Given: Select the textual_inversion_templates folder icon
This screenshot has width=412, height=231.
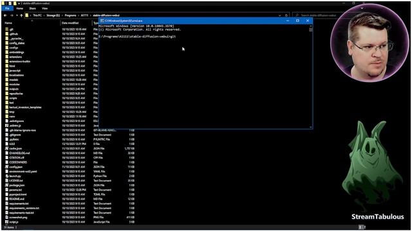Looking at the screenshot, I should pyautogui.click(x=7, y=107).
